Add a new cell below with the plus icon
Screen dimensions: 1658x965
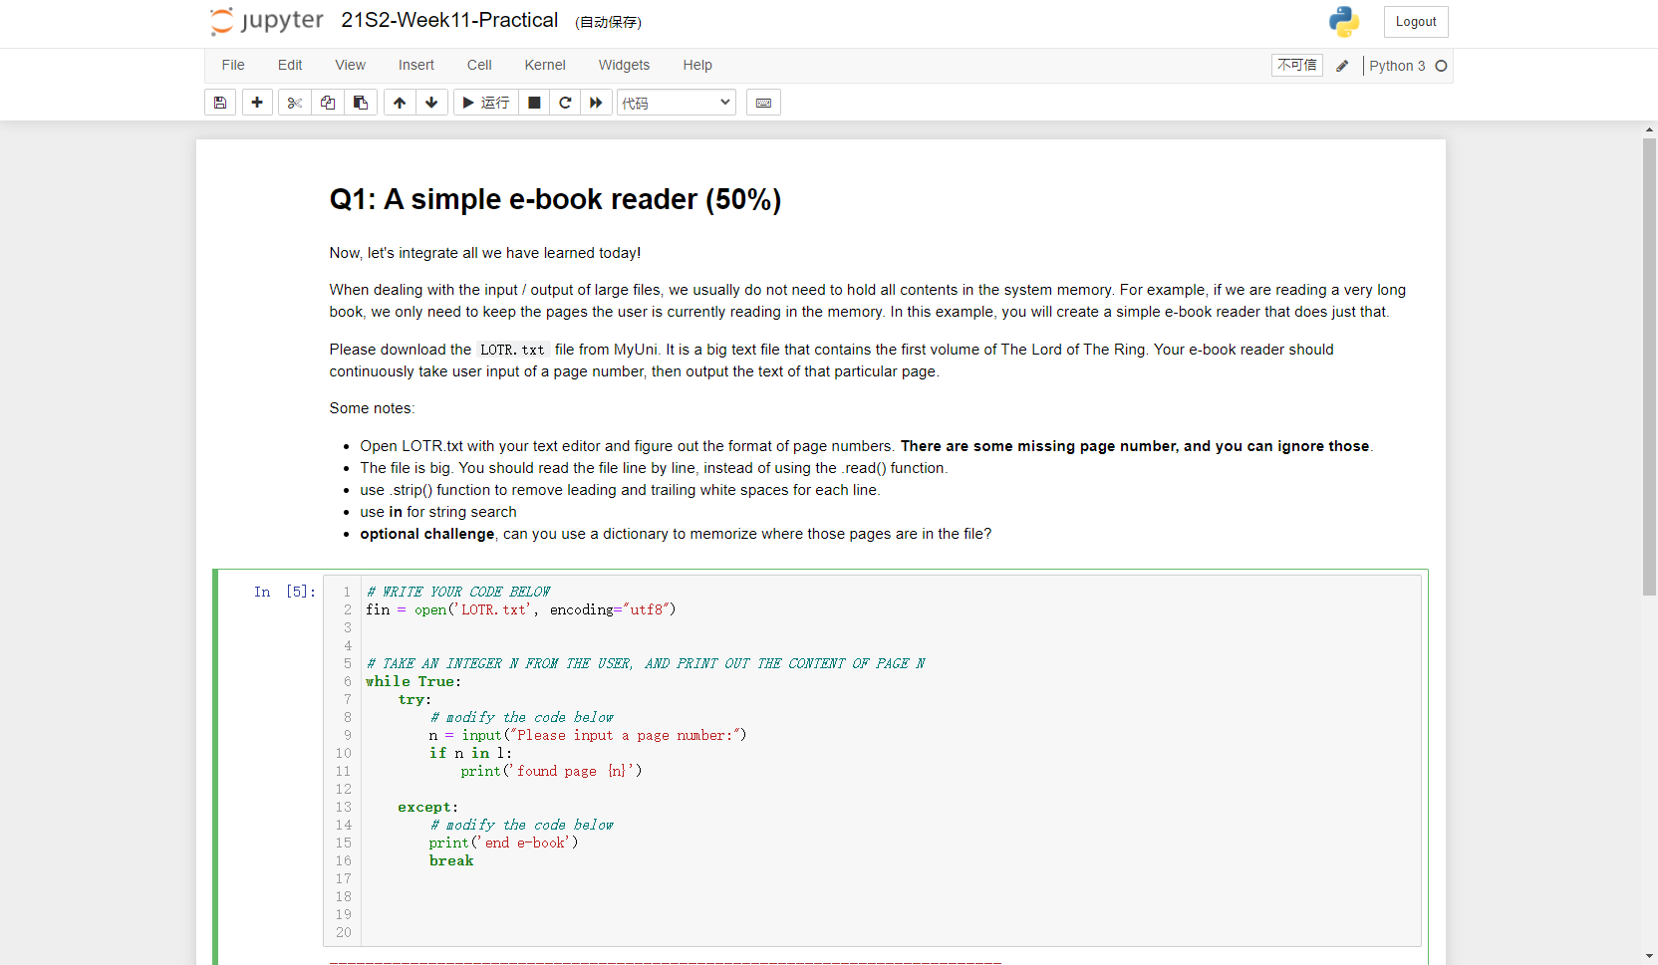click(256, 102)
